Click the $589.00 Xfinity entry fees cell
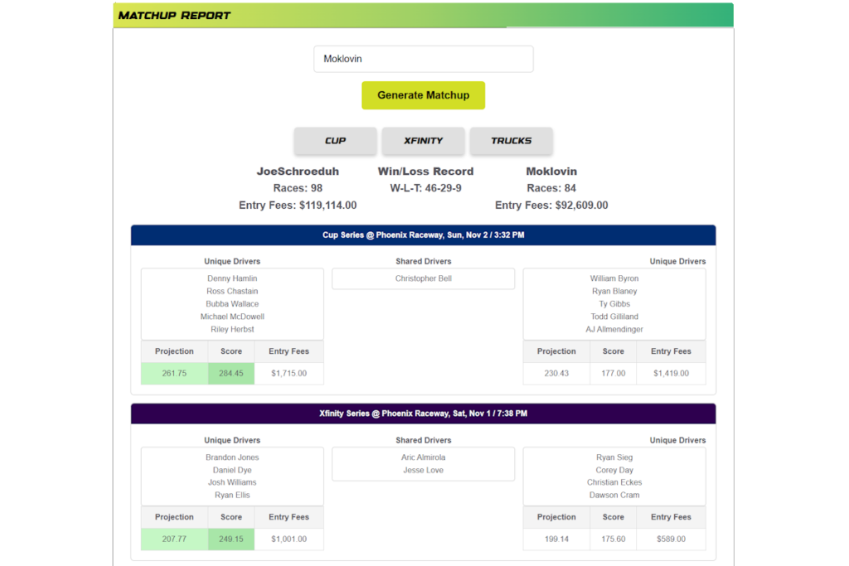This screenshot has width=849, height=566. coord(671,539)
